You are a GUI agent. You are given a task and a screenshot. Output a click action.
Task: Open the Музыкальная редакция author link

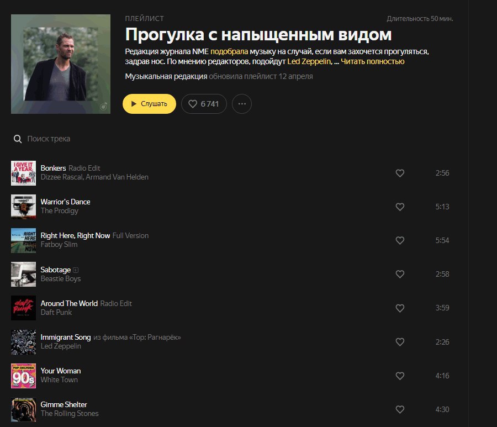(166, 76)
